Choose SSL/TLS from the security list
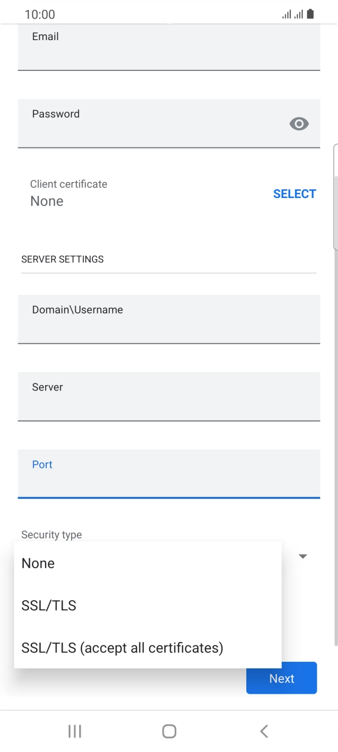This screenshot has width=338, height=752. [49, 605]
